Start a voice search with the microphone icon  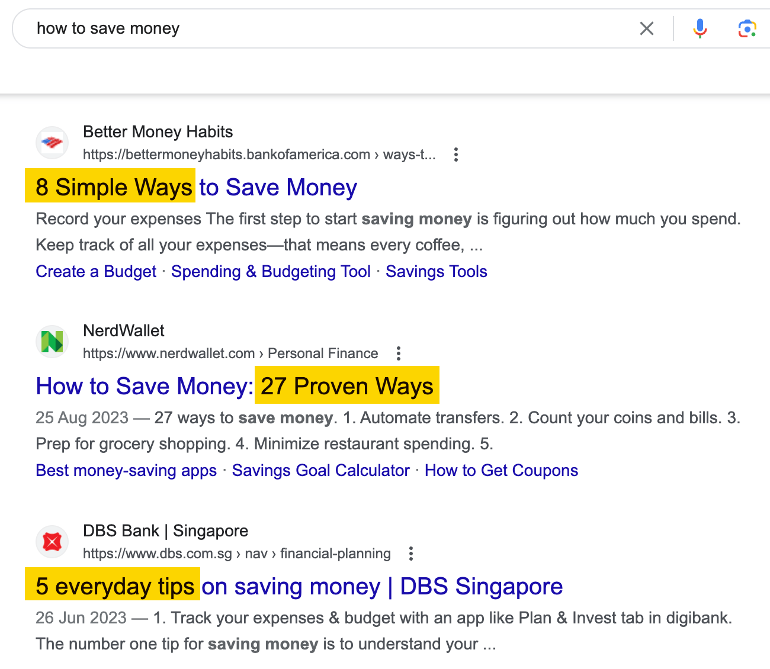point(700,28)
